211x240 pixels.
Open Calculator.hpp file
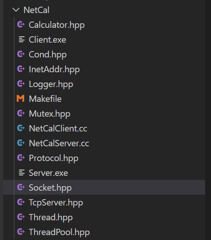[57, 25]
